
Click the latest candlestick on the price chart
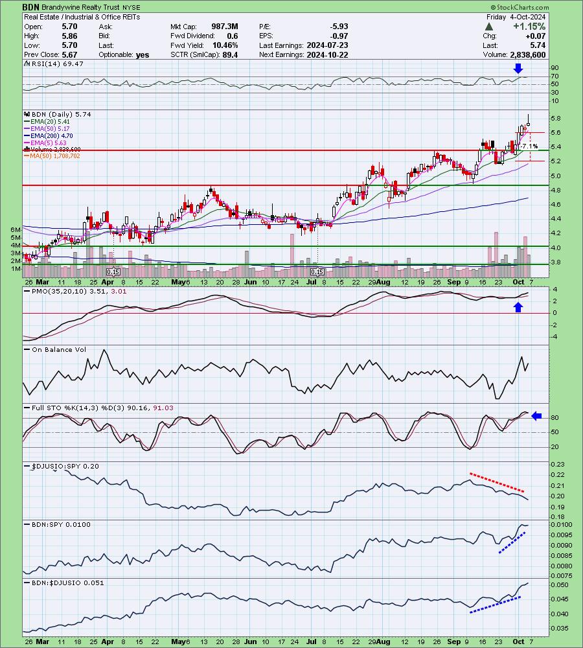(529, 121)
